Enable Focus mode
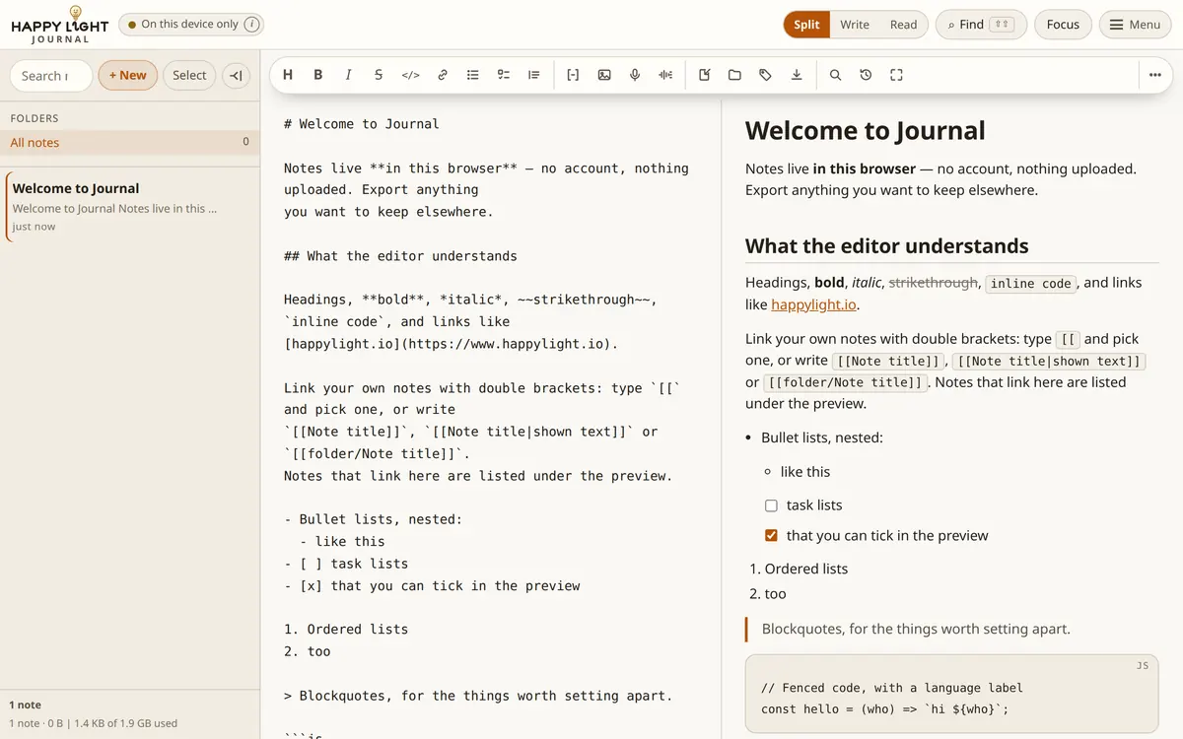Screen dimensions: 1183x739 (1063, 25)
